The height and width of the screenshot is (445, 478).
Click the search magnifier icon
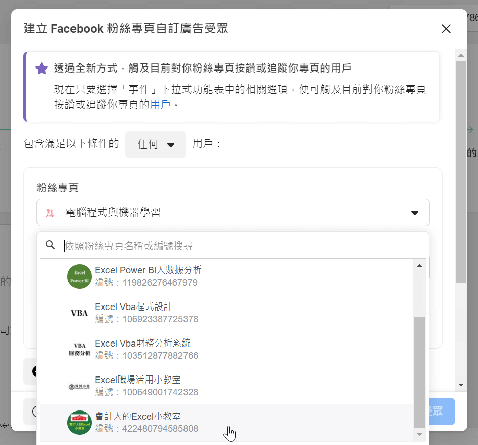tap(50, 245)
